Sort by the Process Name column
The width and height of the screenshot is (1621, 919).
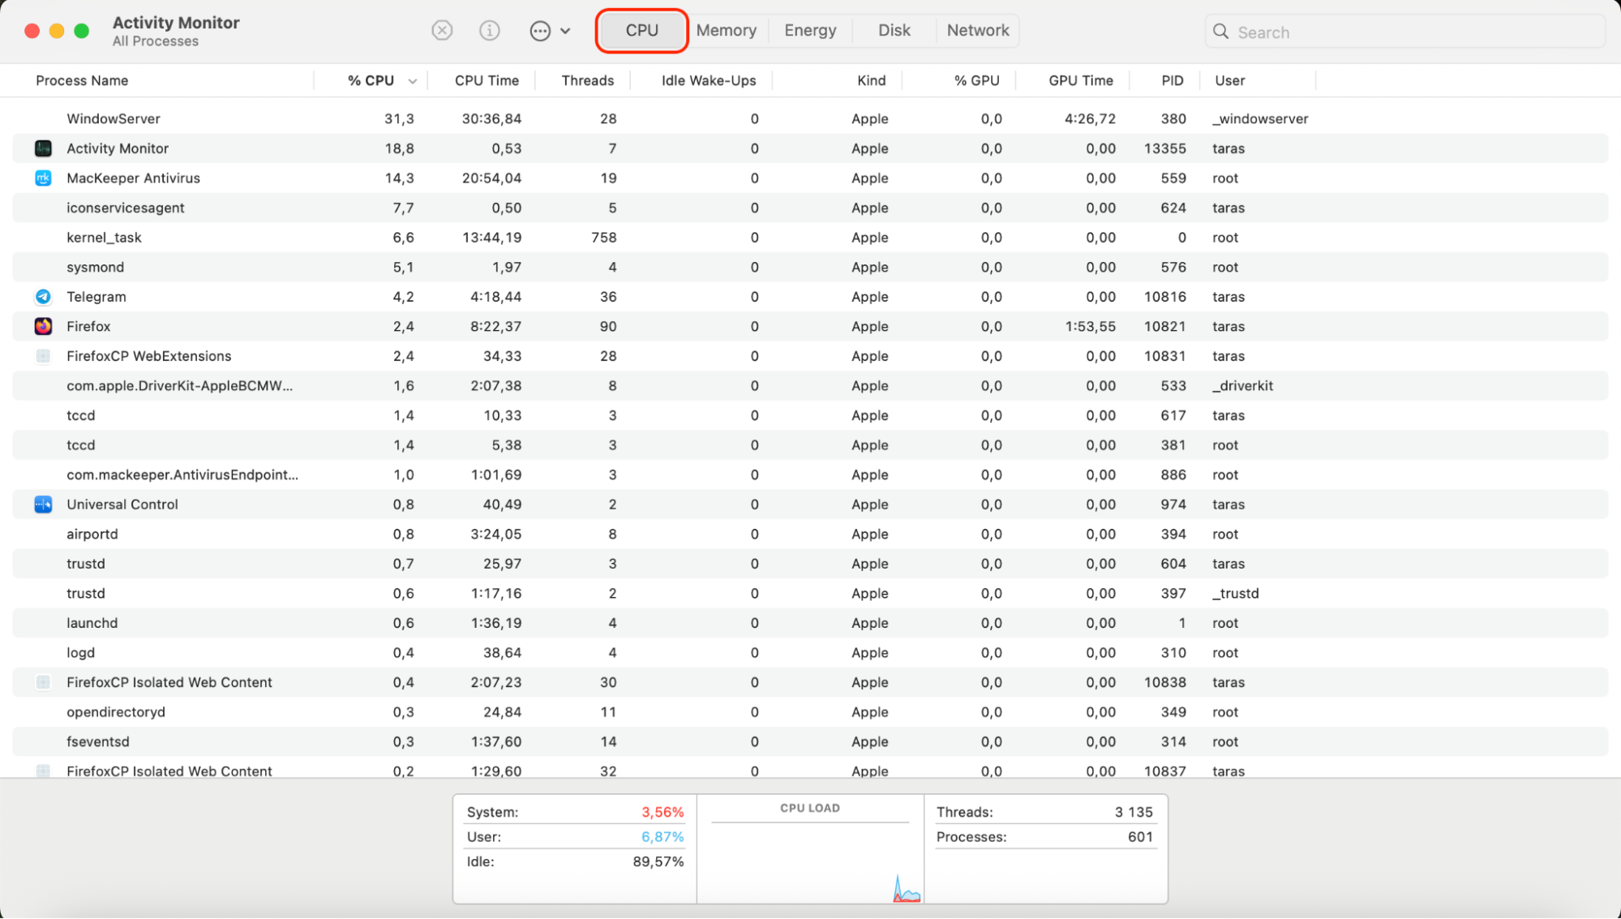click(x=81, y=80)
